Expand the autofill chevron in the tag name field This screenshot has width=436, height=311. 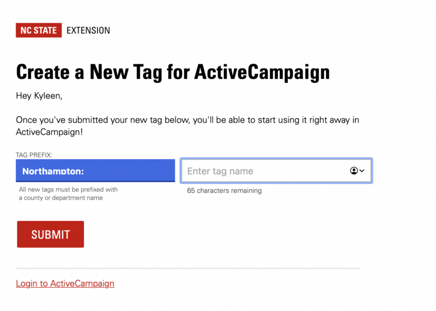coord(362,171)
